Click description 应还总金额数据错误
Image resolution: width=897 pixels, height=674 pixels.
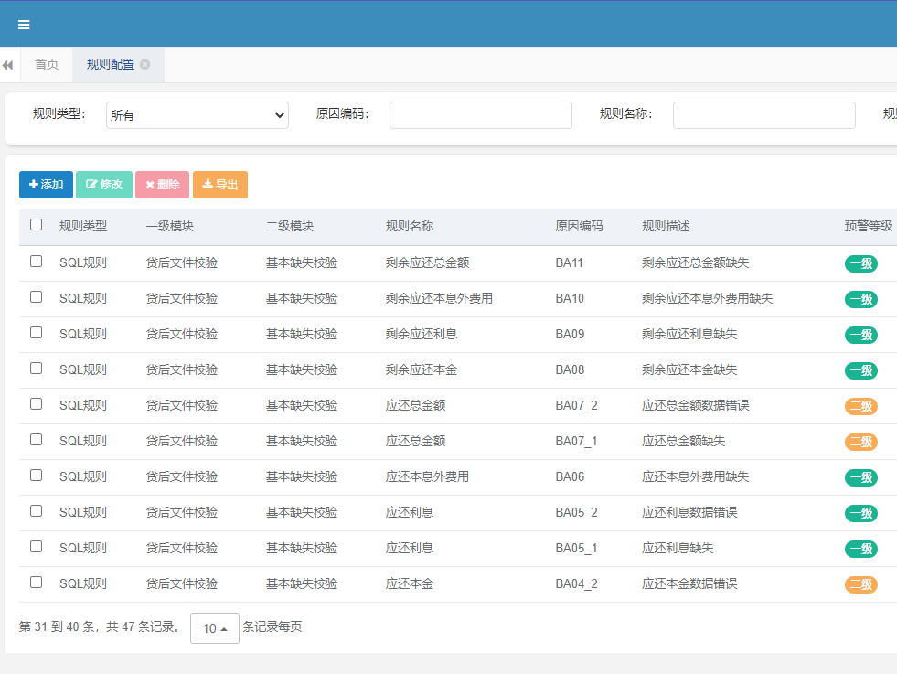point(696,406)
